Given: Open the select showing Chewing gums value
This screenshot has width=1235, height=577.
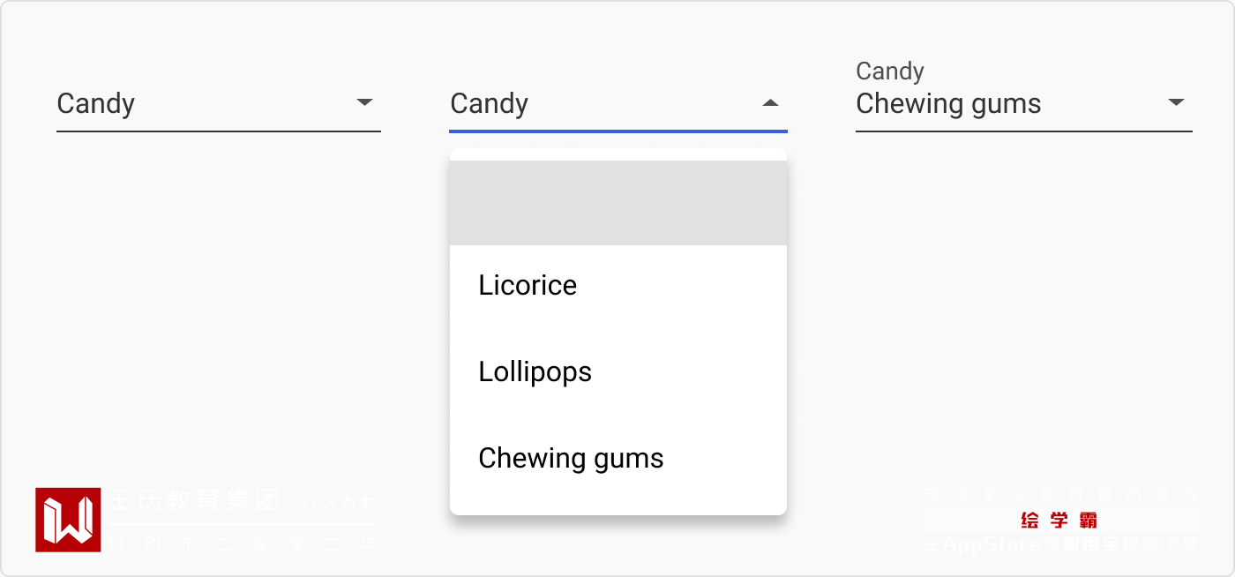Looking at the screenshot, I should pyautogui.click(x=1006, y=104).
